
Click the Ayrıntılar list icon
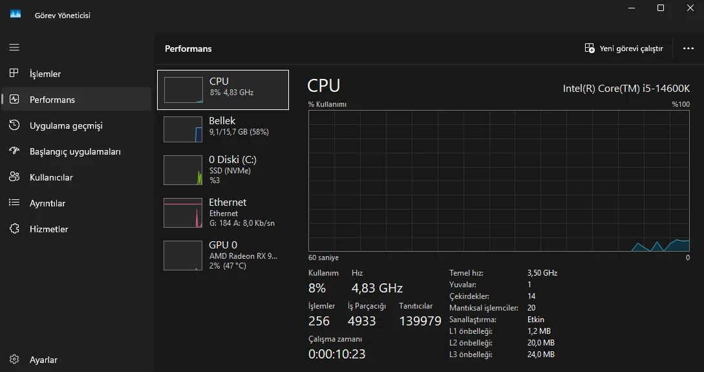(x=14, y=202)
